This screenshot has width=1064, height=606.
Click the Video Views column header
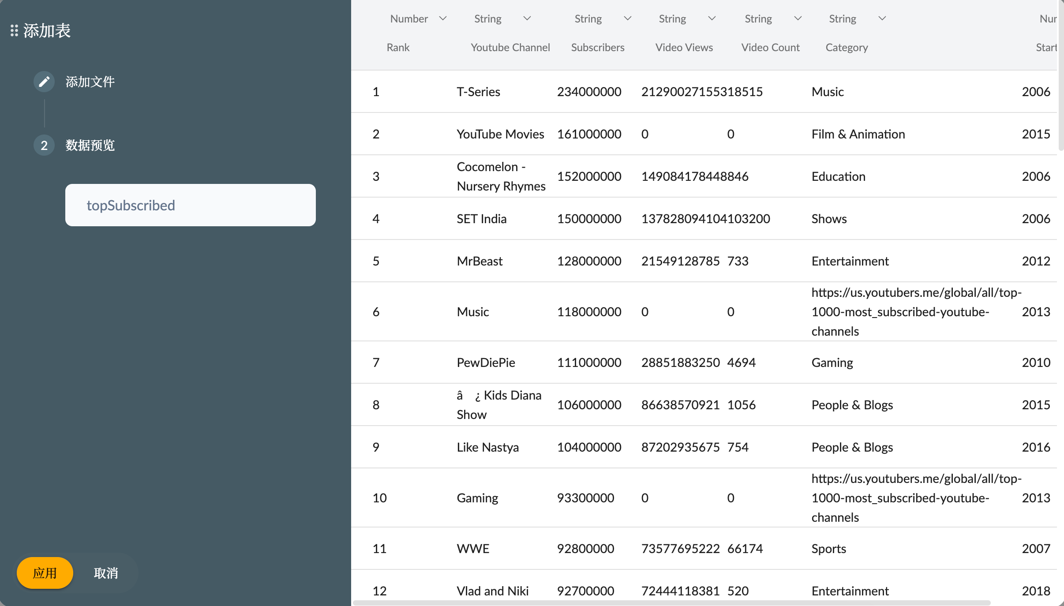point(684,47)
